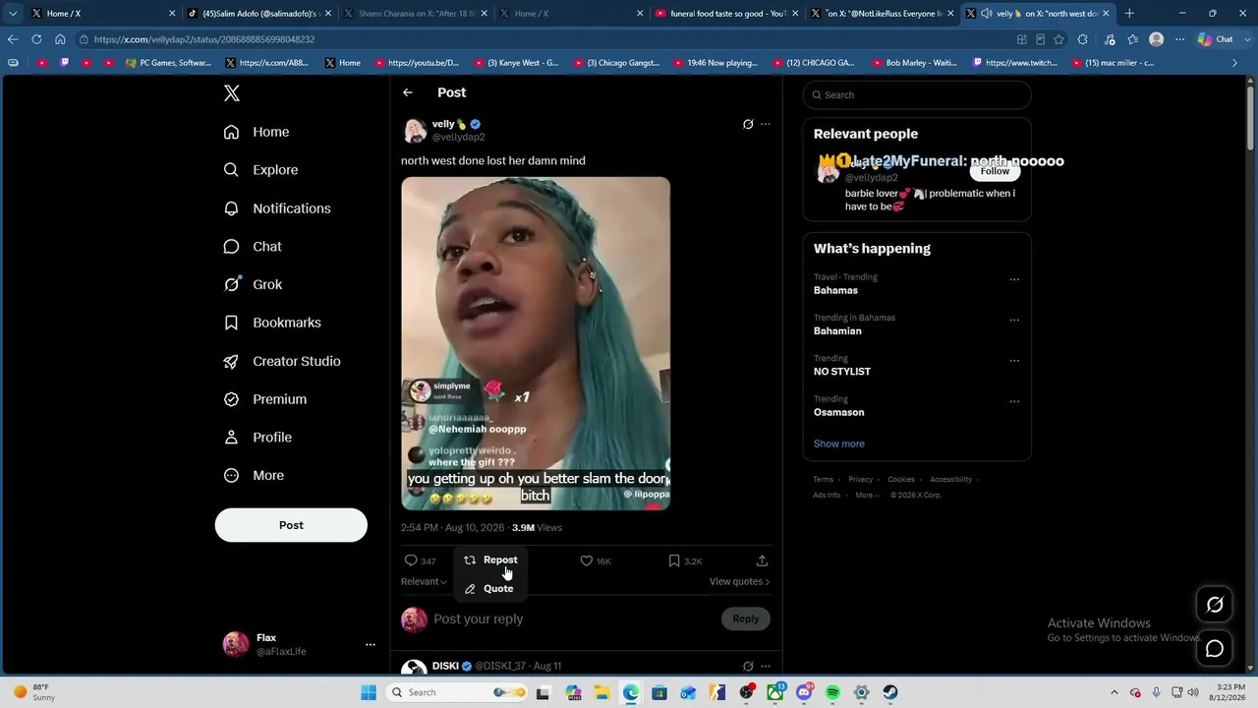Open the floating Grok button
Image resolution: width=1258 pixels, height=708 pixels.
click(1215, 605)
